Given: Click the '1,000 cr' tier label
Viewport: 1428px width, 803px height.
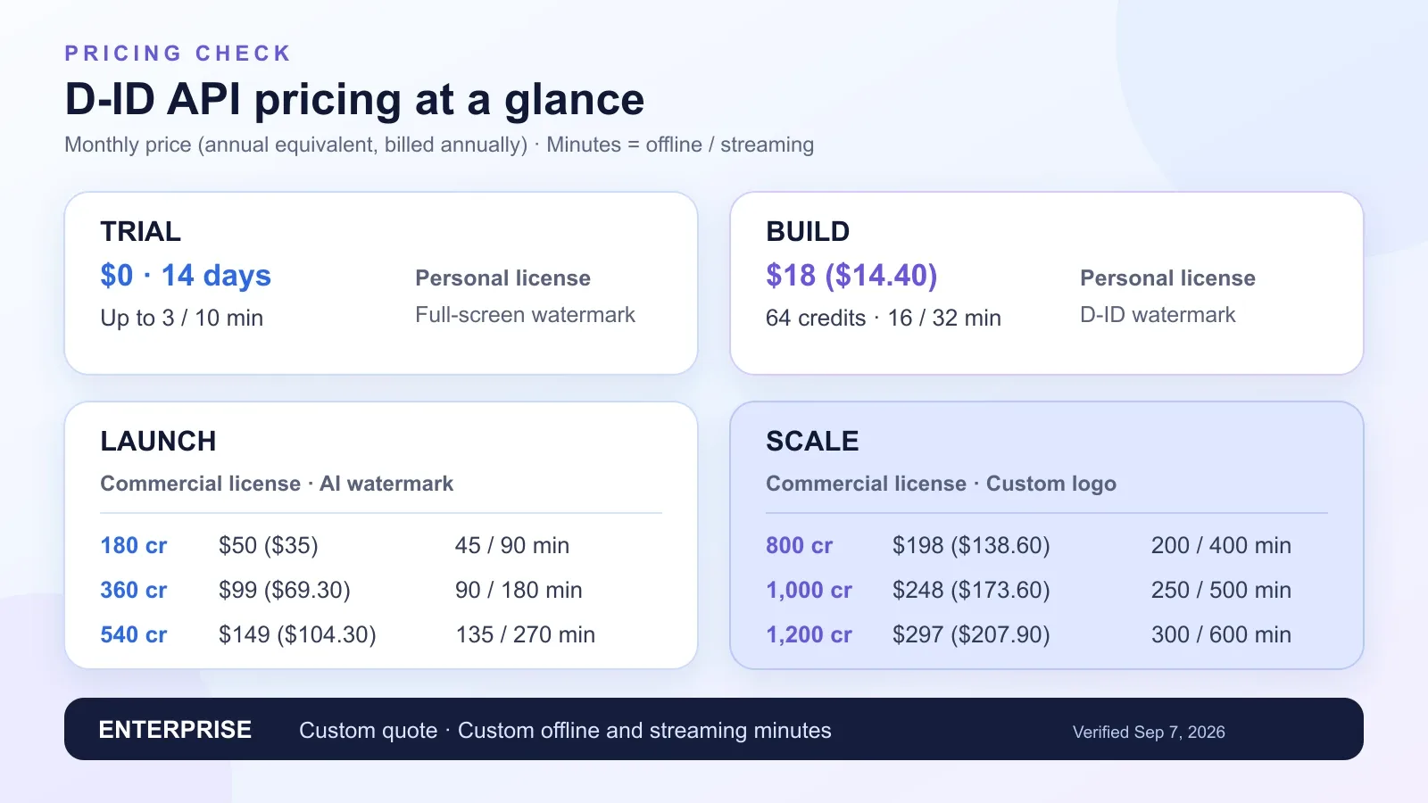Looking at the screenshot, I should coord(809,591).
